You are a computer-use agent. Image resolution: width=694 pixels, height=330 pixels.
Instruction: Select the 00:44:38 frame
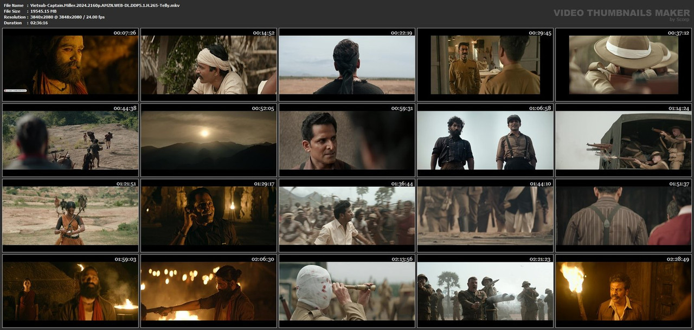70,140
